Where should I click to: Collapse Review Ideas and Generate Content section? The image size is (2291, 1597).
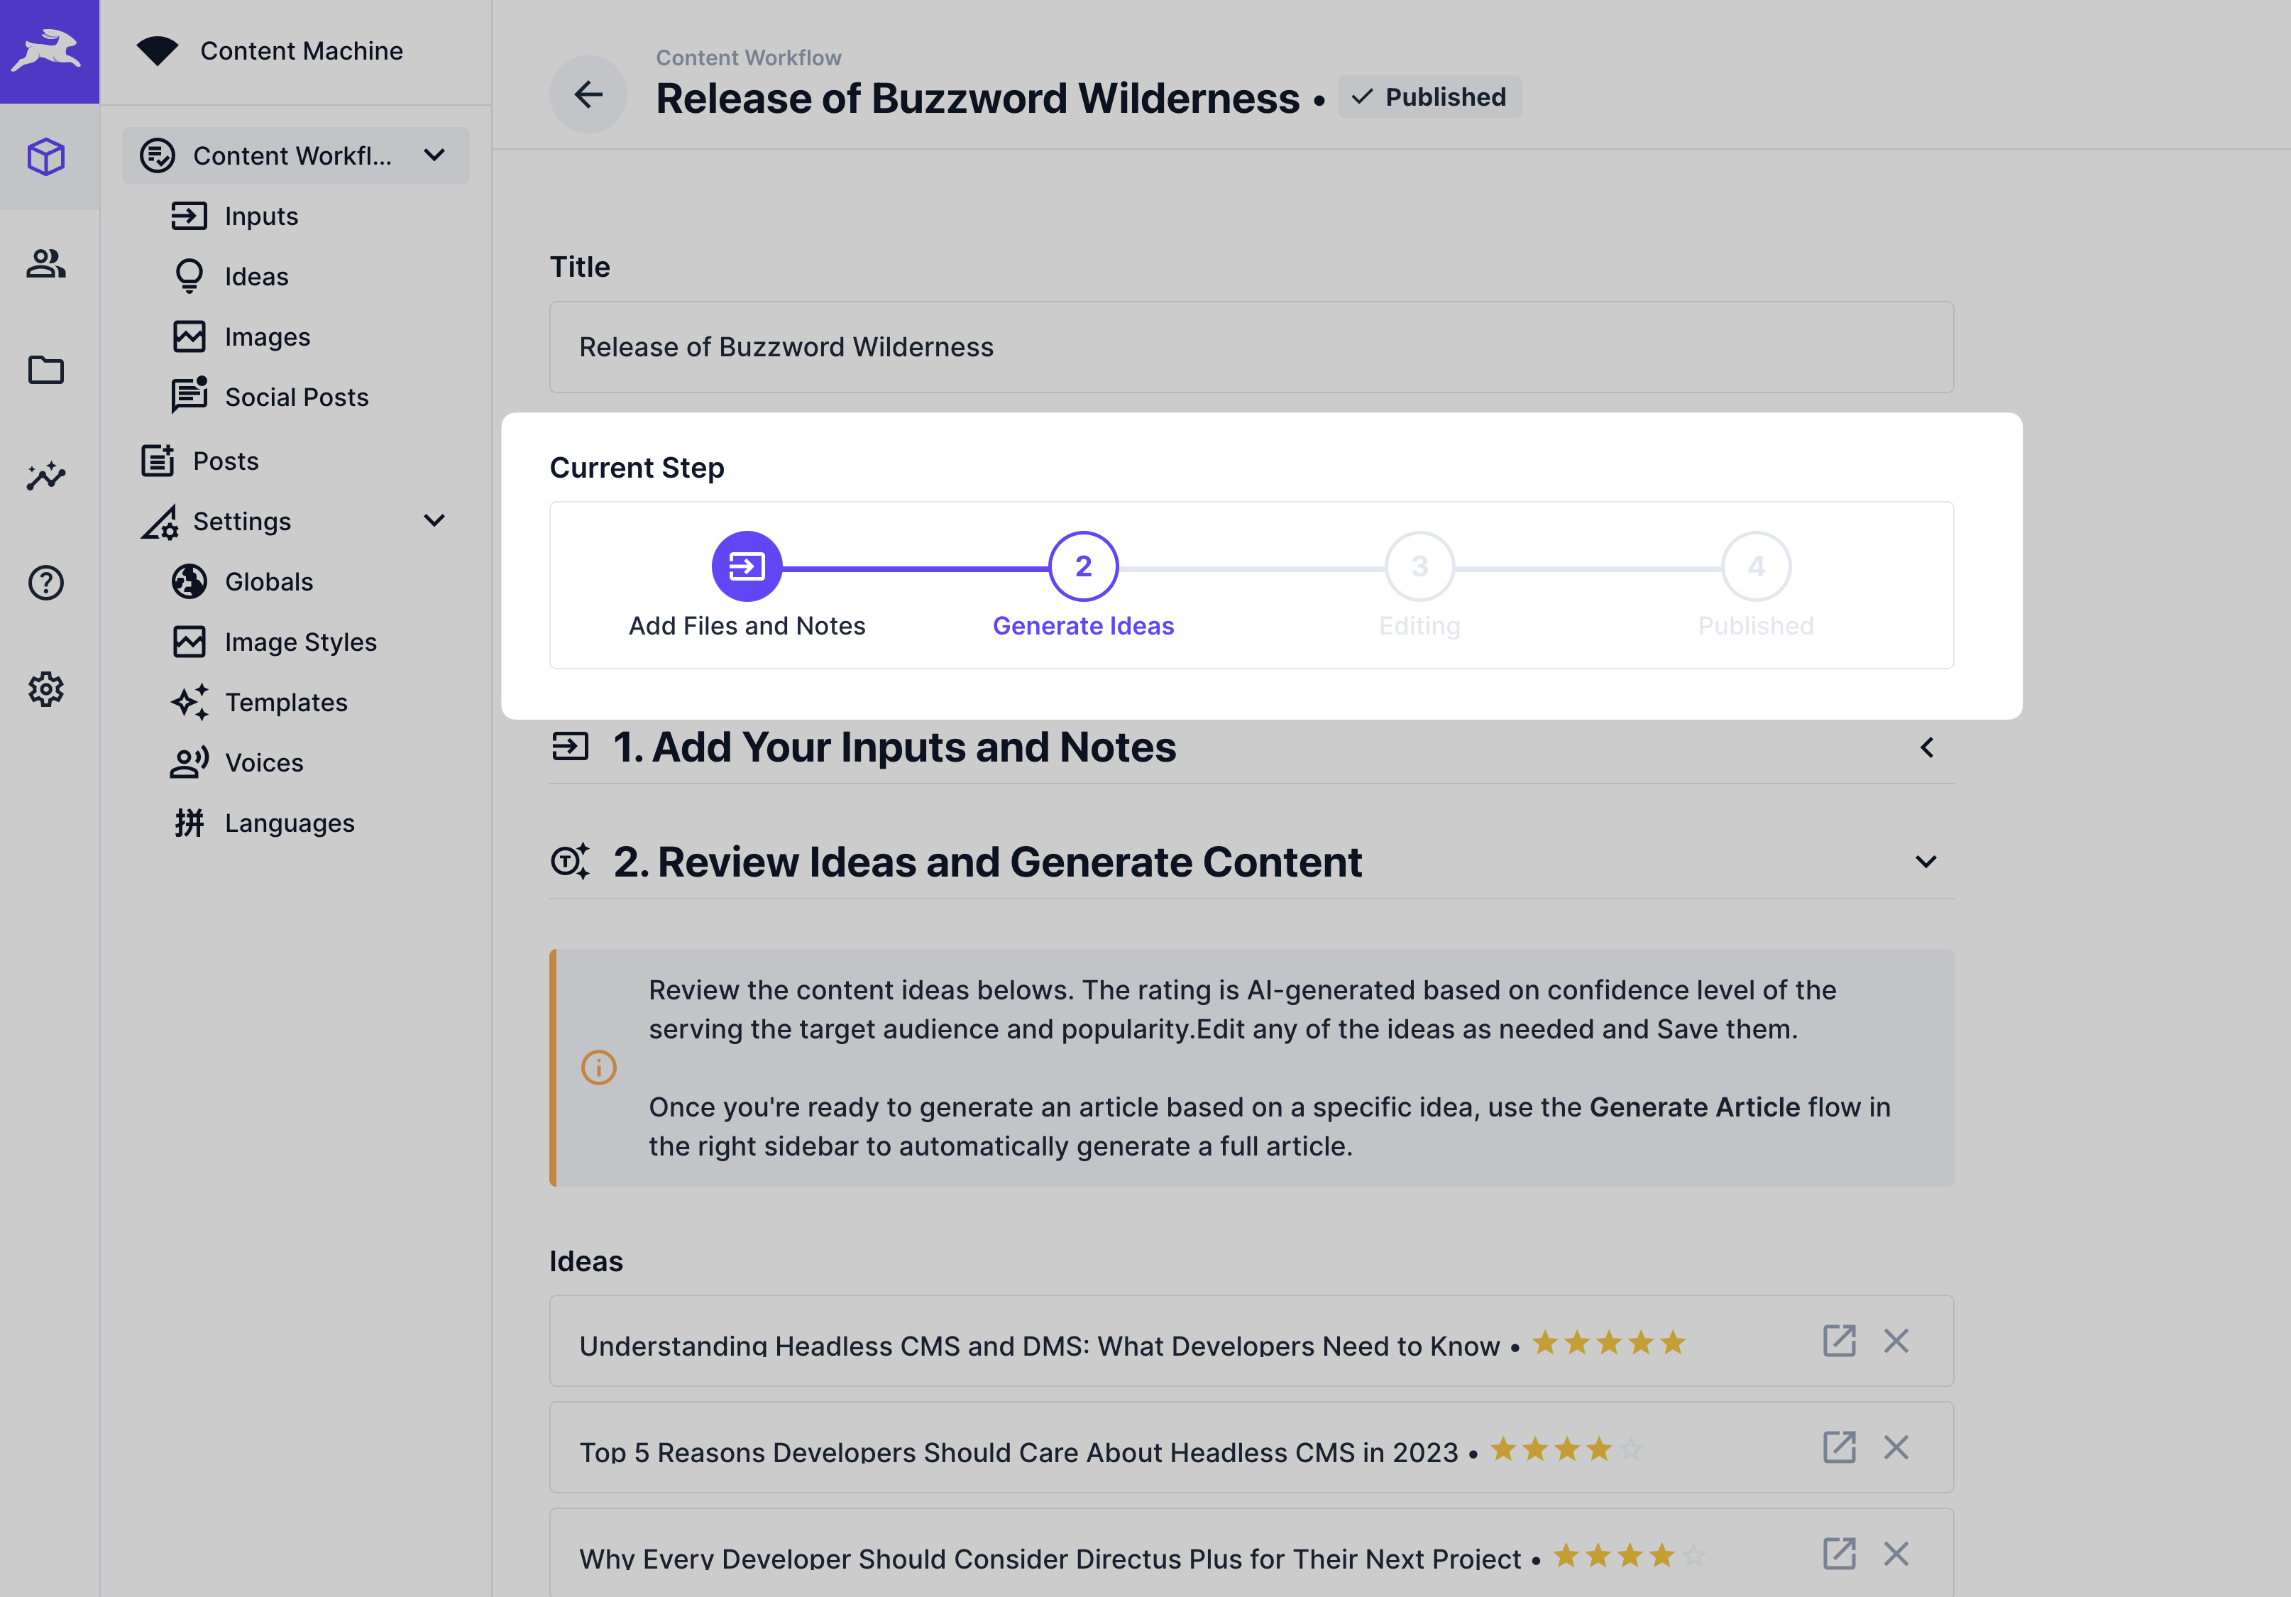1925,862
